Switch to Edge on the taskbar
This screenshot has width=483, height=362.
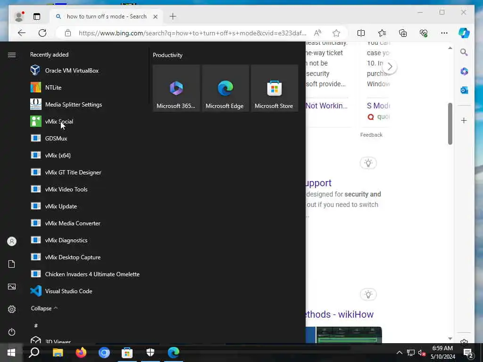coord(174,353)
